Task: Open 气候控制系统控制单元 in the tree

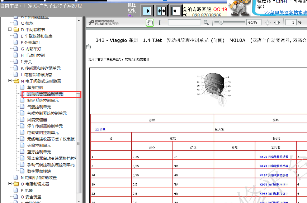Action: pos(47,113)
